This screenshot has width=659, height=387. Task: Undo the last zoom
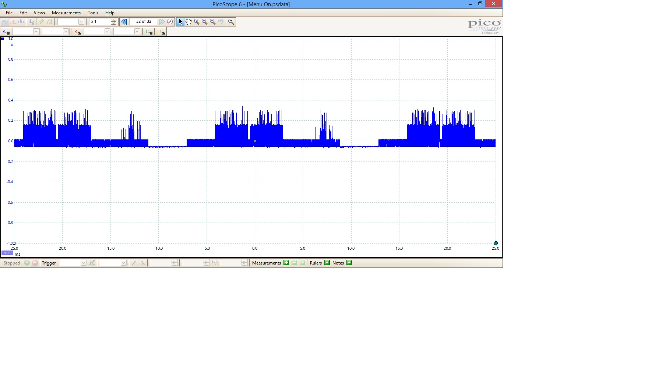221,22
